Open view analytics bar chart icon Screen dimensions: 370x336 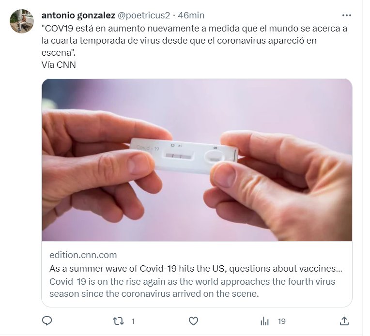(264, 321)
